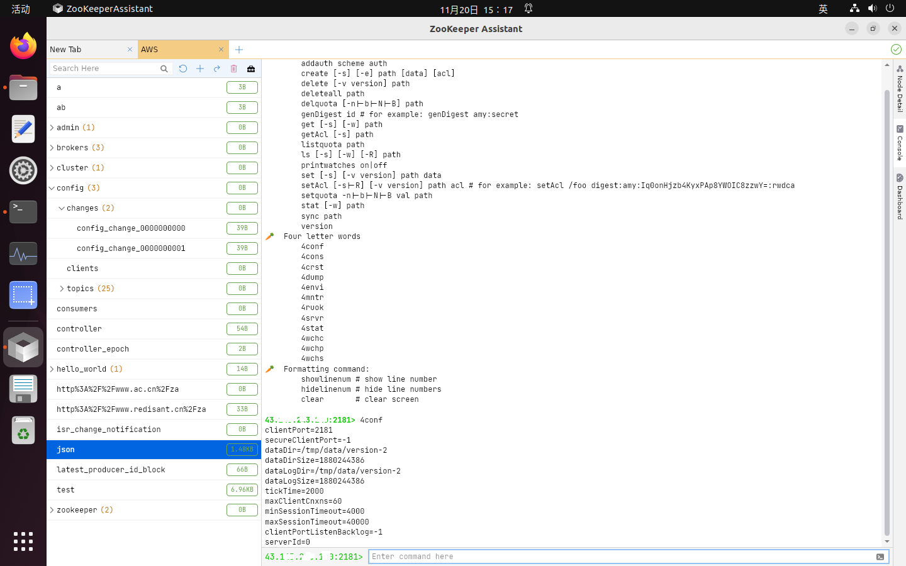Click the 4ruok line in console
The image size is (906, 566).
[312, 308]
